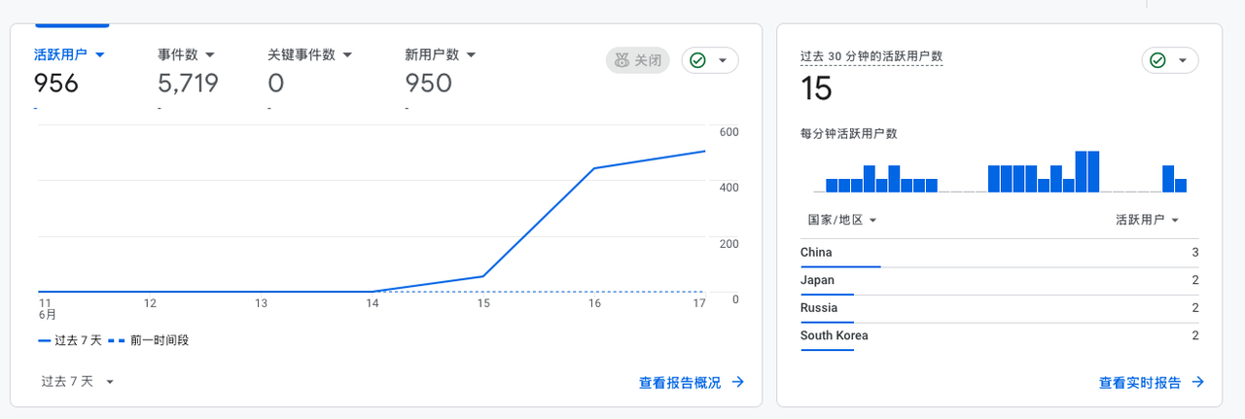This screenshot has width=1245, height=419.
Task: Click the y-axis label 600
Action: click(x=729, y=132)
